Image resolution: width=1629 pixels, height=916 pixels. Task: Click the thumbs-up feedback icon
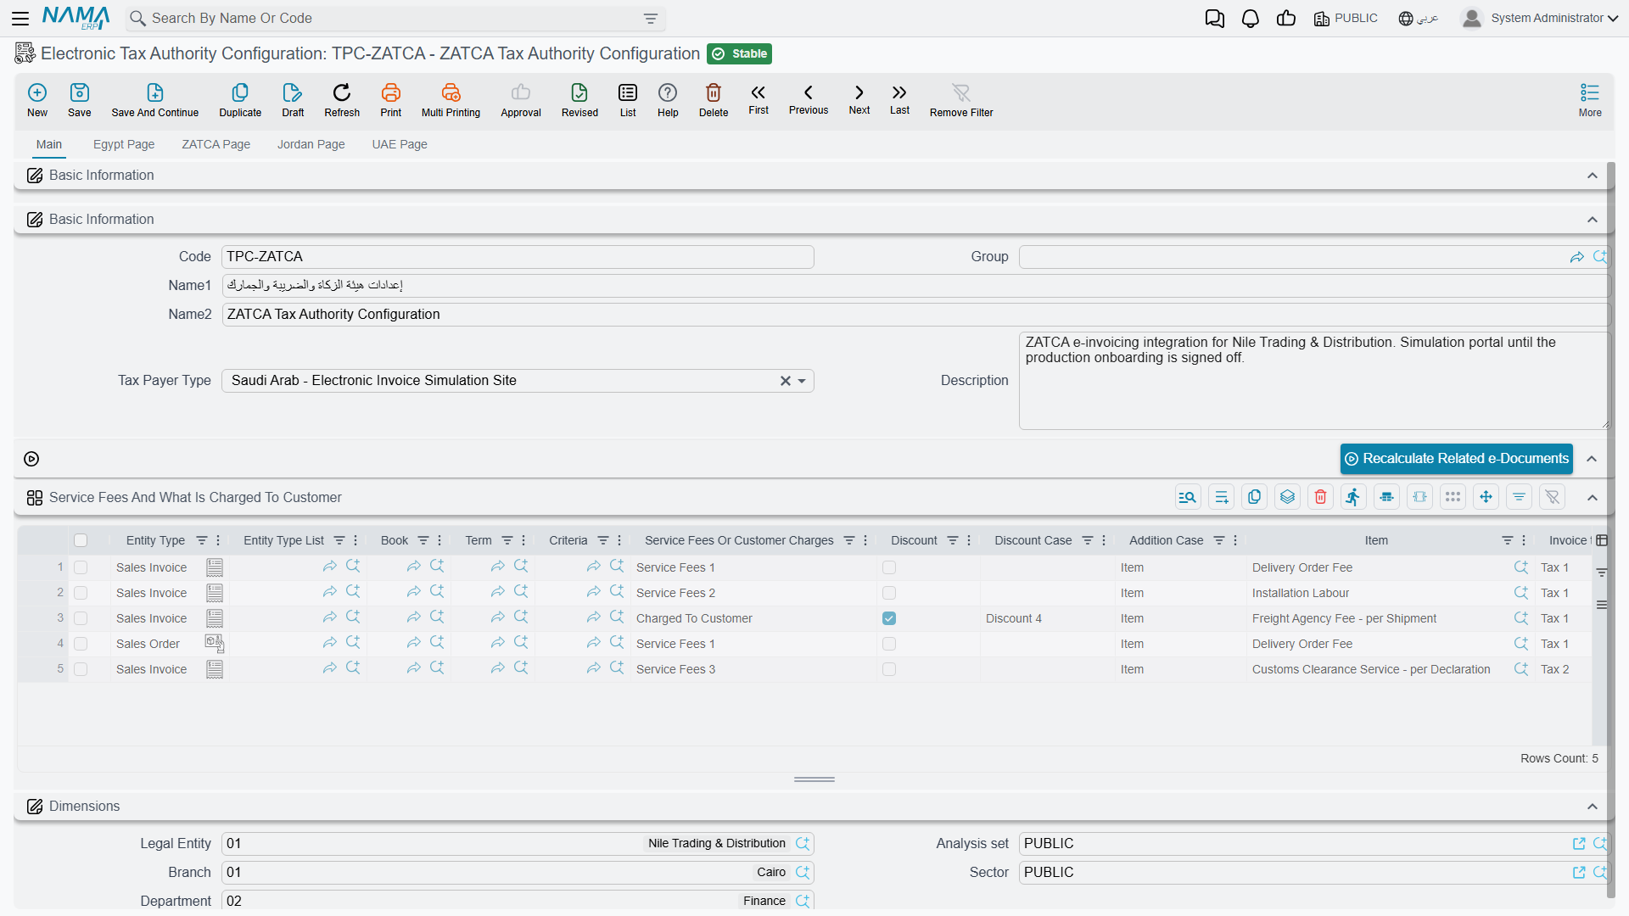pos(1286,19)
